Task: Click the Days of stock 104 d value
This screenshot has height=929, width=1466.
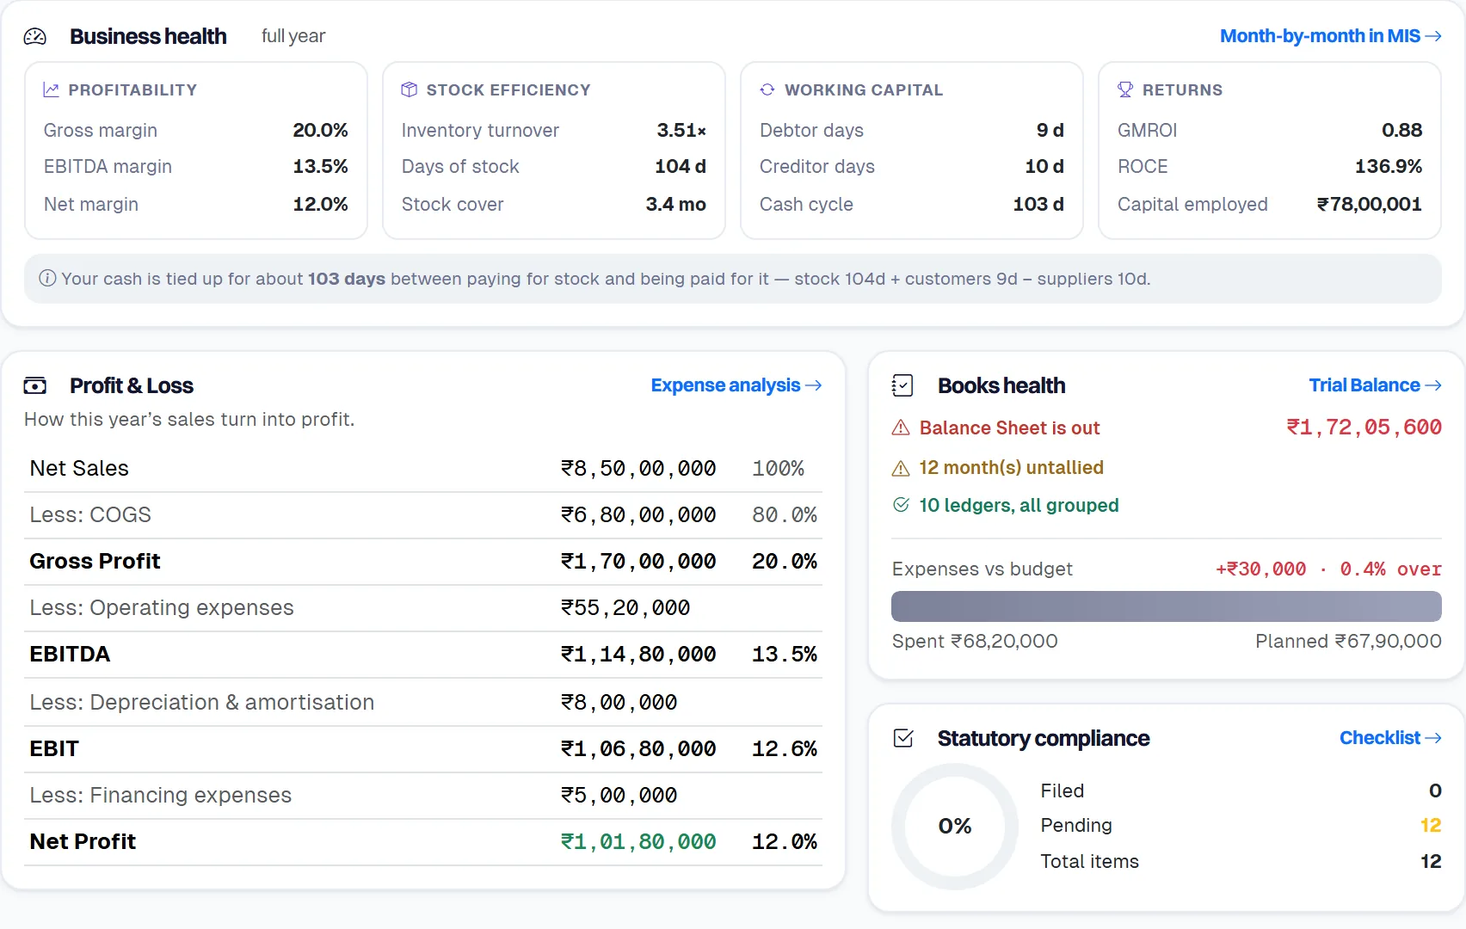Action: click(x=681, y=166)
